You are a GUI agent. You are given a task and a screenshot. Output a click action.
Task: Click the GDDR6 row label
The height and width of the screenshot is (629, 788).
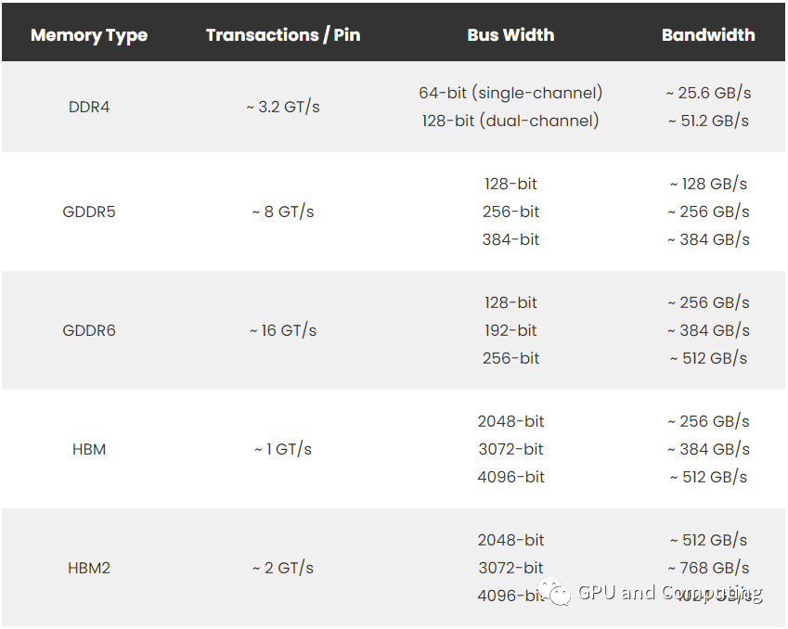(x=89, y=330)
